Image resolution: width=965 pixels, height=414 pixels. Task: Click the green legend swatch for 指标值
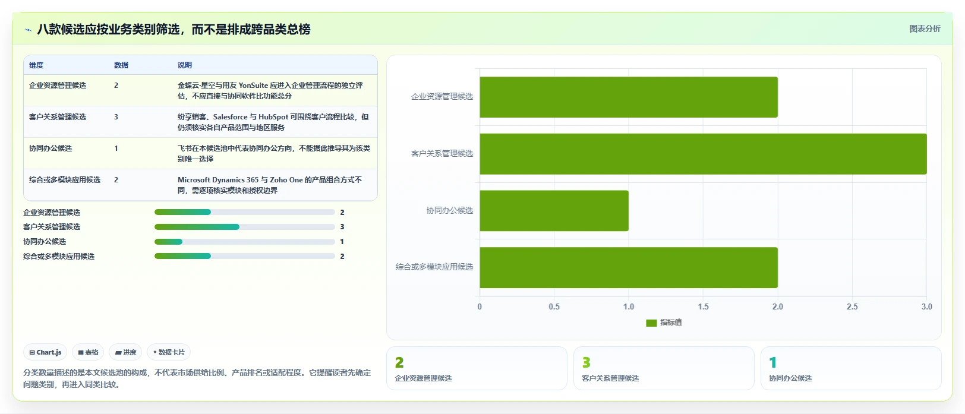click(x=651, y=323)
